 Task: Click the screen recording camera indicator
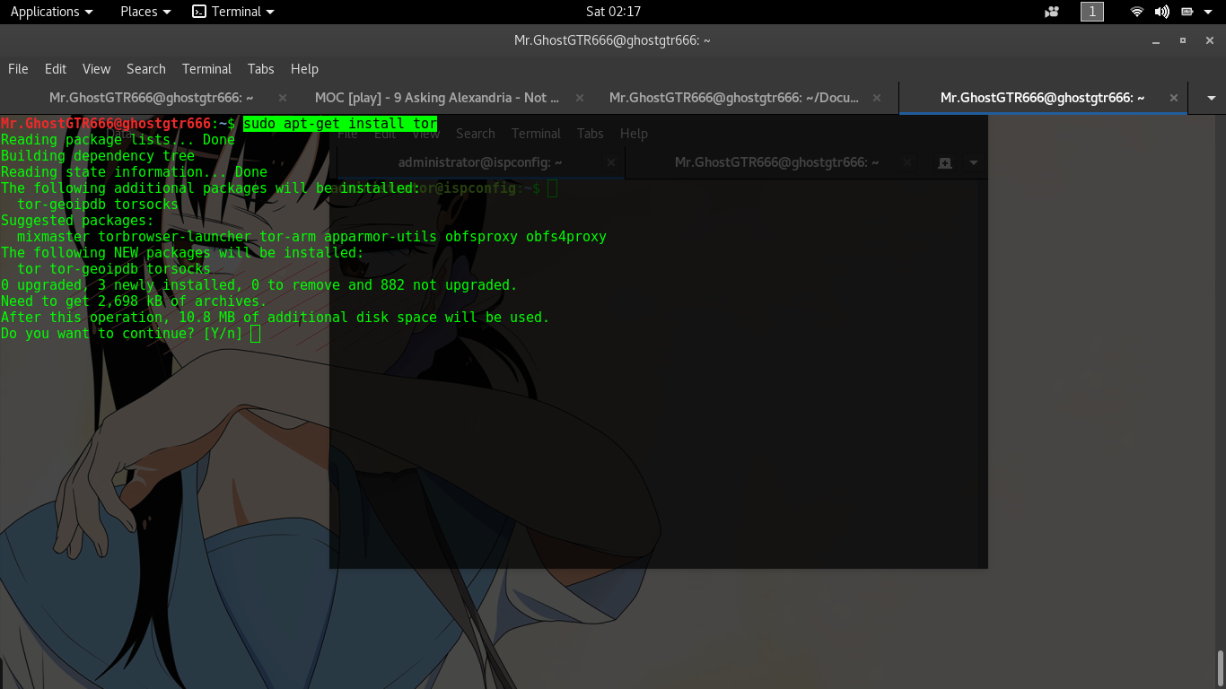click(x=1052, y=12)
